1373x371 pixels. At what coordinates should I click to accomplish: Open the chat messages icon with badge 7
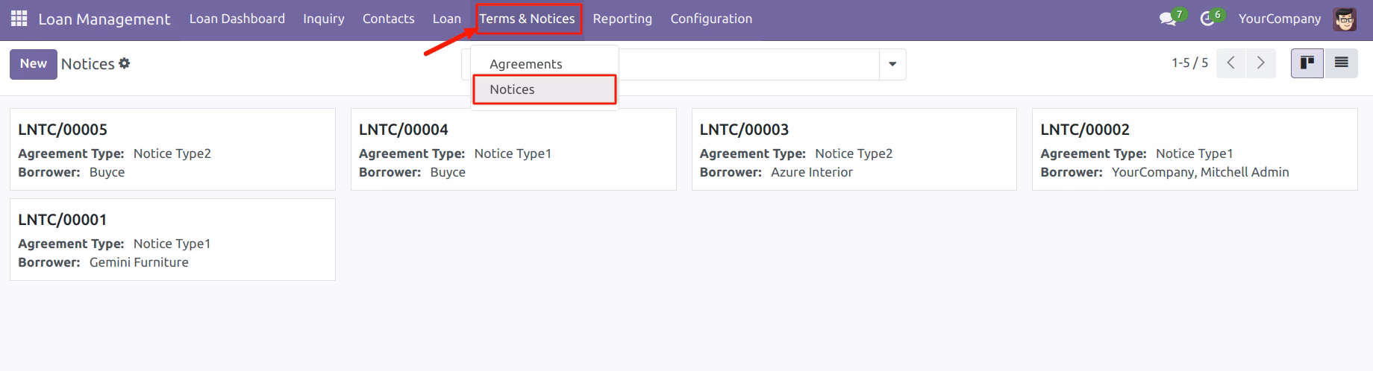click(1168, 19)
